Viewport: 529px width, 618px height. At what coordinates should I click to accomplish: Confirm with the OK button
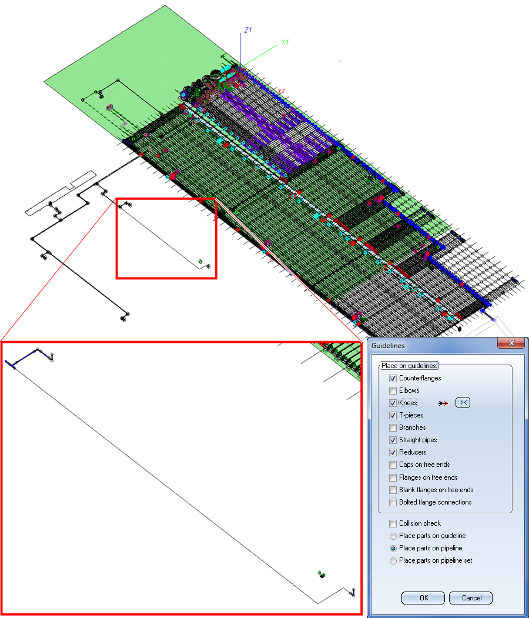pyautogui.click(x=423, y=598)
